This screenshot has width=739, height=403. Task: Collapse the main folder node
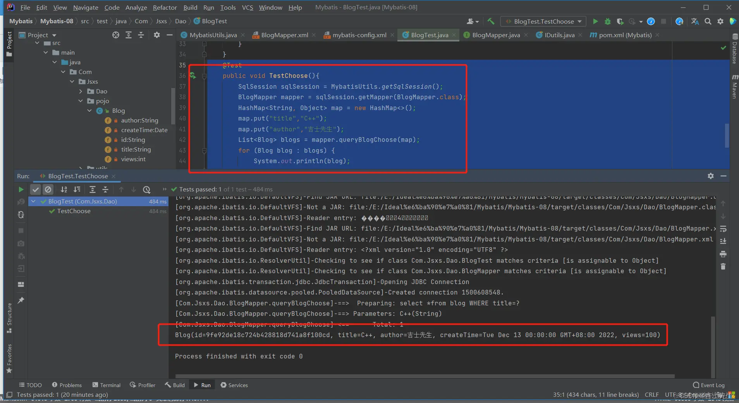tap(46, 53)
